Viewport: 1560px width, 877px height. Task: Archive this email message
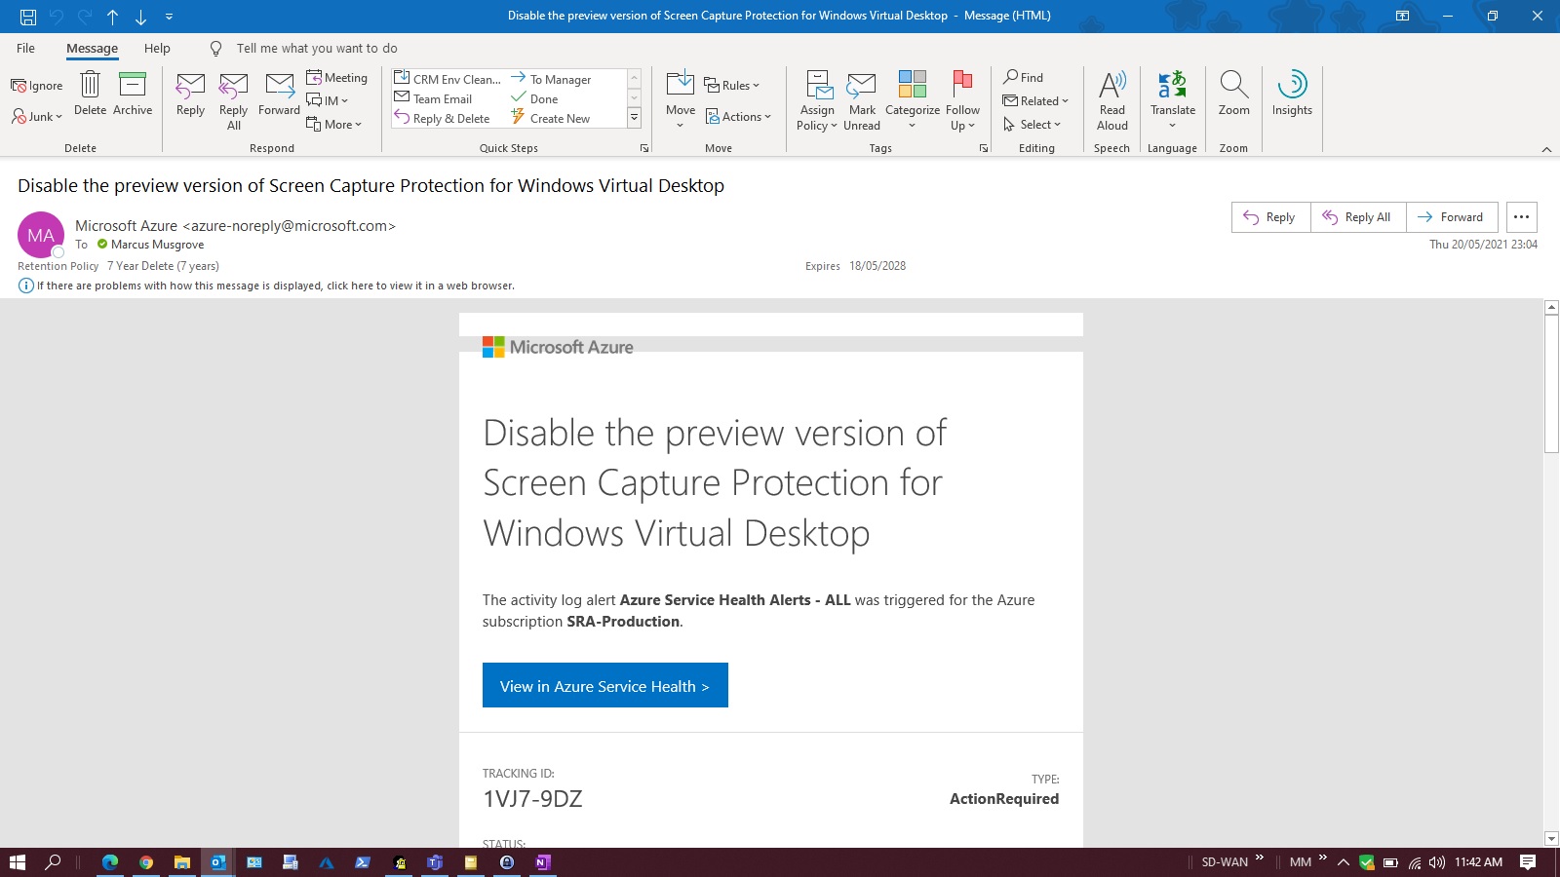pyautogui.click(x=133, y=97)
